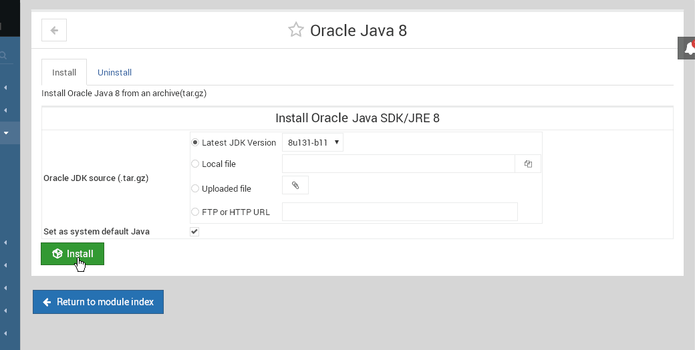Select Latest JDK Version radio button
The image size is (695, 350).
195,143
